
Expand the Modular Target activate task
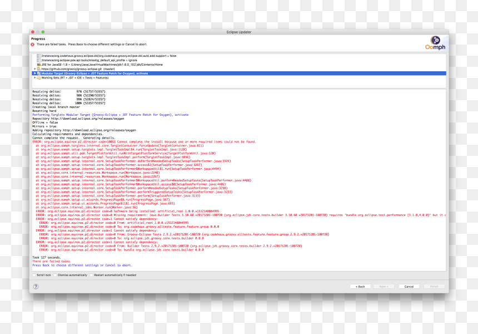click(x=35, y=73)
